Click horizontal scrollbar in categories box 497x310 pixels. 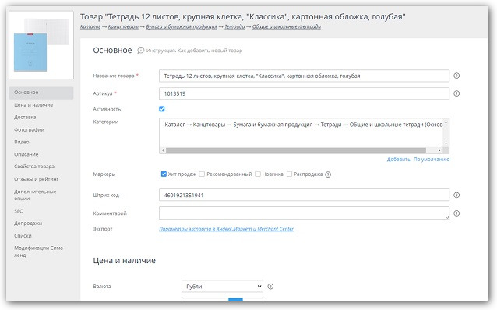296,150
